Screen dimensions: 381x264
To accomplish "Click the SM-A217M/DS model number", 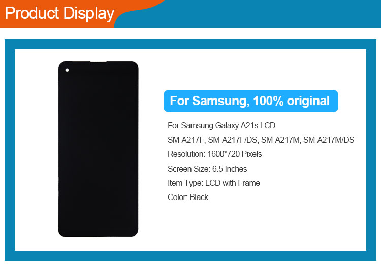I will click(x=329, y=140).
